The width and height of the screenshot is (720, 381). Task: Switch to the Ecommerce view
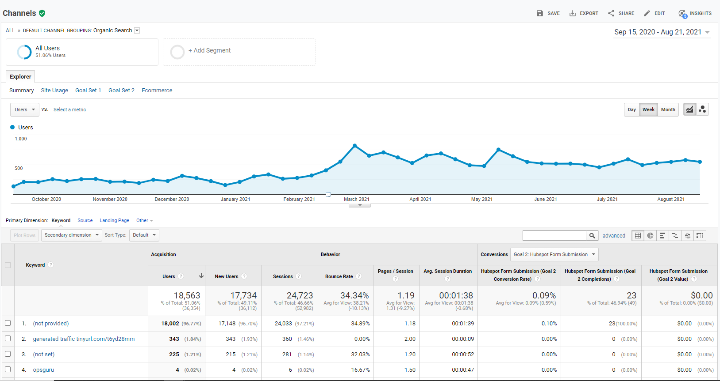(x=157, y=91)
